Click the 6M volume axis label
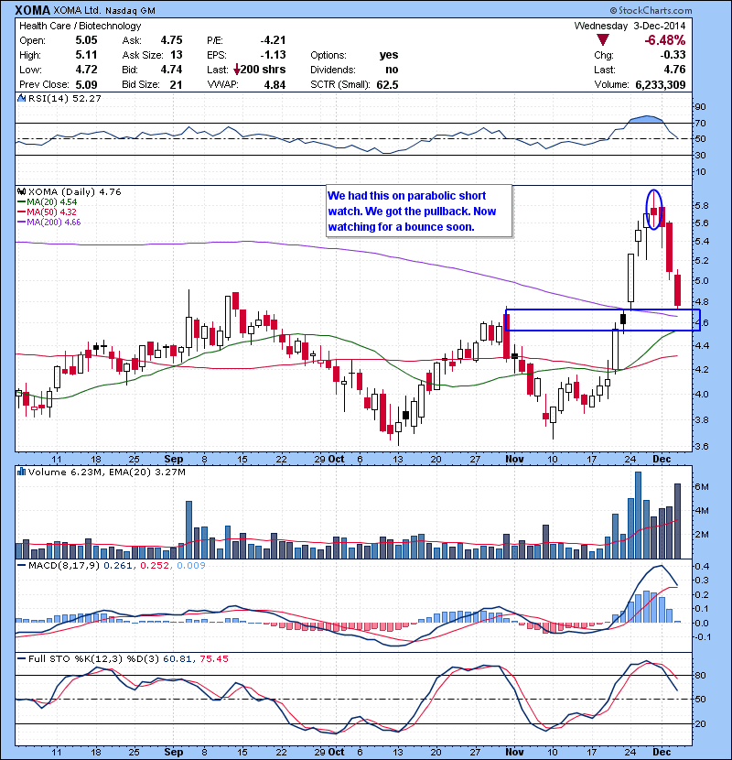The image size is (732, 760). pyautogui.click(x=702, y=486)
